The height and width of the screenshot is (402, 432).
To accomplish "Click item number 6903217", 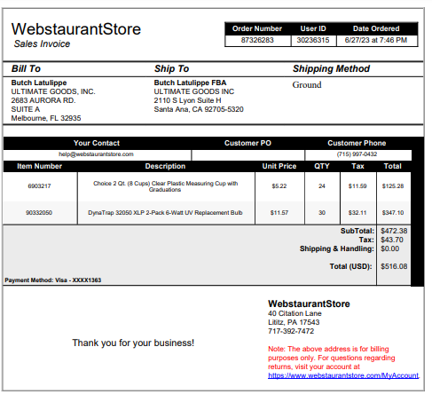I will 39,186.
